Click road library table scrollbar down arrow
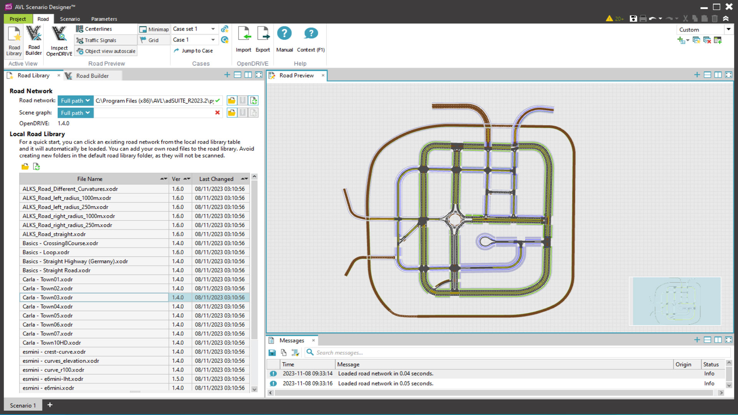Image resolution: width=738 pixels, height=415 pixels. point(254,389)
